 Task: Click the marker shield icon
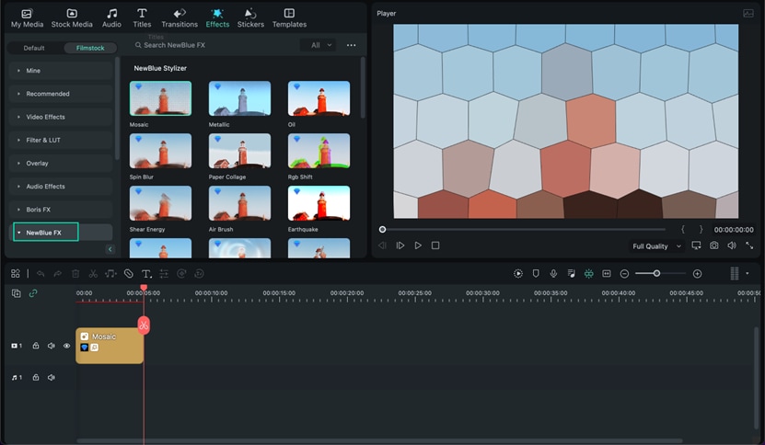[536, 274]
